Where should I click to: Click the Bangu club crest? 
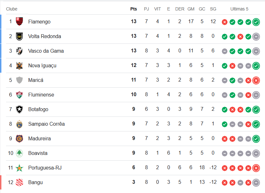point(19,182)
